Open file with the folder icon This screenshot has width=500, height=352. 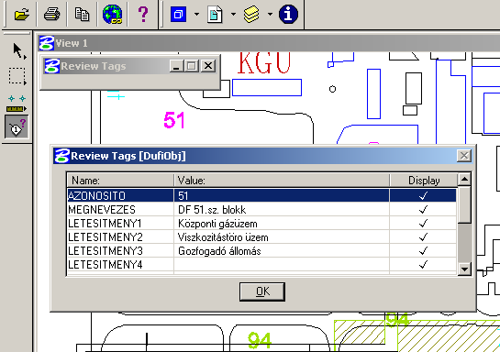22,15
